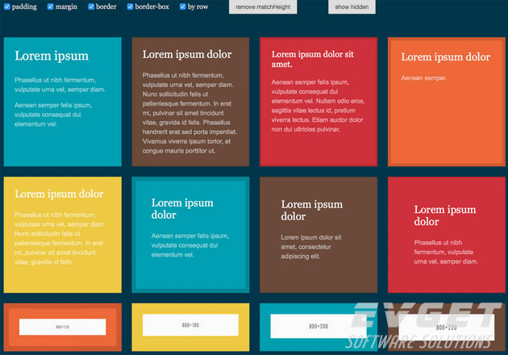Click the show hidden button
Screen dimensions: 508x355
[x=352, y=6]
